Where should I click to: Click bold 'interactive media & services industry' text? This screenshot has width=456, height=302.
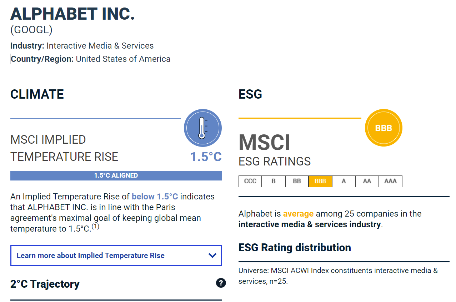click(309, 224)
